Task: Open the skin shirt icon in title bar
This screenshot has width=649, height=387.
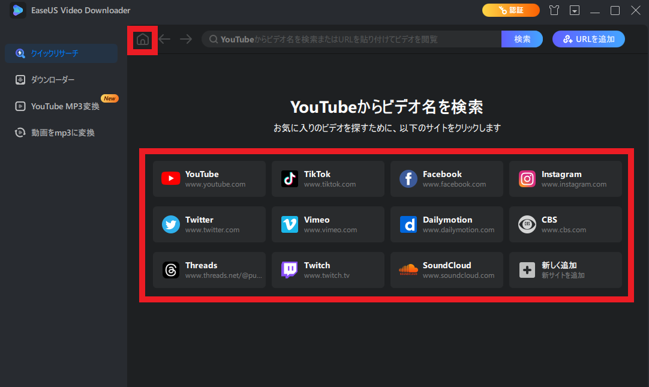Action: (554, 10)
